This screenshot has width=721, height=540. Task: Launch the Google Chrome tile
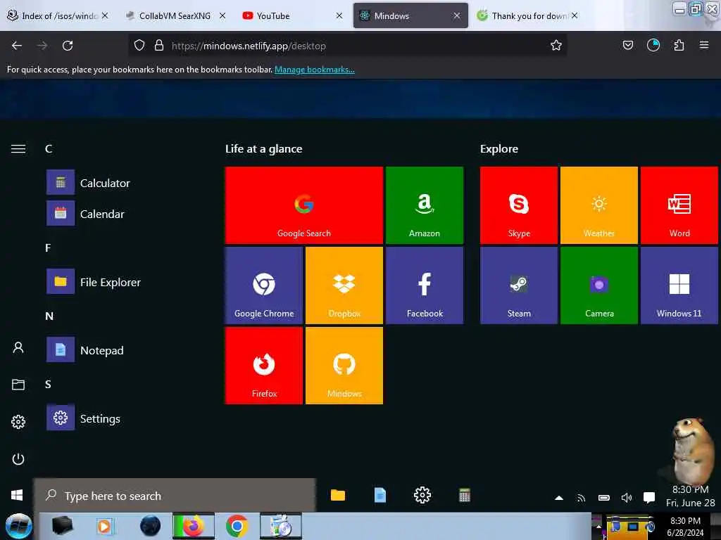(264, 285)
